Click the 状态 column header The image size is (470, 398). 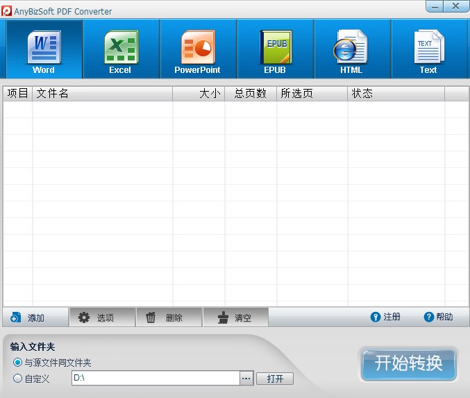[x=396, y=93]
